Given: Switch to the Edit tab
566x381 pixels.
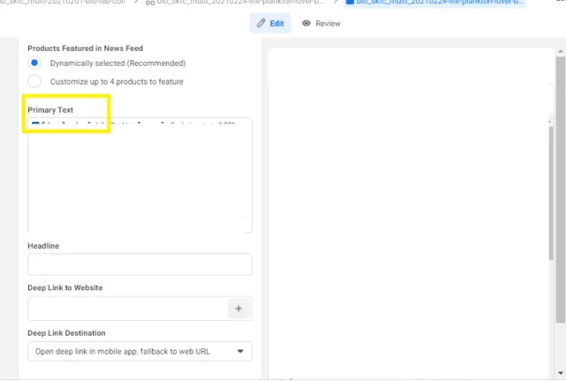Looking at the screenshot, I should tap(272, 23).
